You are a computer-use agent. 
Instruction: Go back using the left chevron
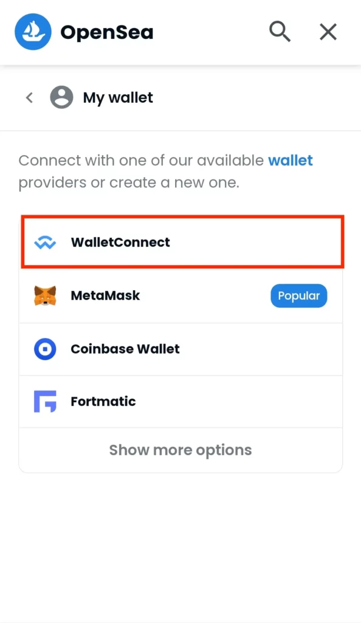[x=29, y=97]
